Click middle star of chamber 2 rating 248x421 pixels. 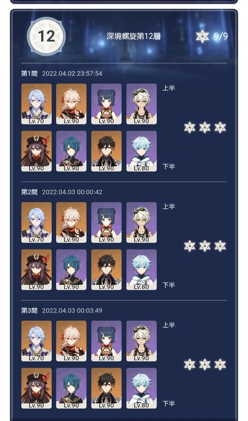tap(205, 246)
